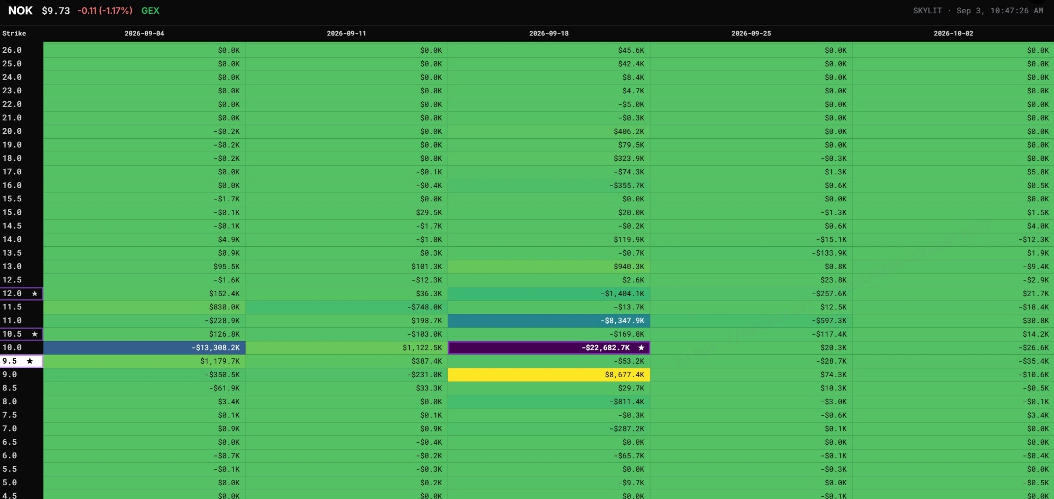Image resolution: width=1054 pixels, height=499 pixels.
Task: Select the NOK ticker symbol
Action: [x=20, y=10]
